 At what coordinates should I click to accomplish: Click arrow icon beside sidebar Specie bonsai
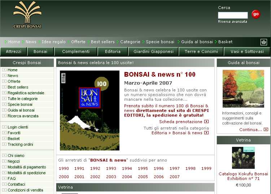tap(4, 104)
